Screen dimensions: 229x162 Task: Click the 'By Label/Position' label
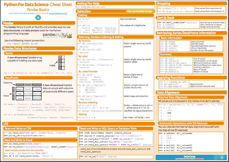coord(88,71)
